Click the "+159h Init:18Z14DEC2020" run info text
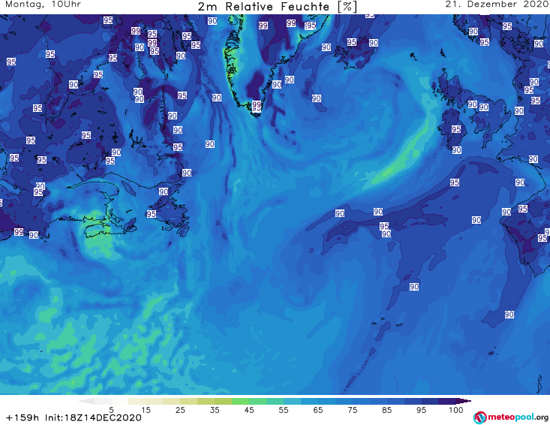Image resolution: width=550 pixels, height=425 pixels. click(74, 417)
